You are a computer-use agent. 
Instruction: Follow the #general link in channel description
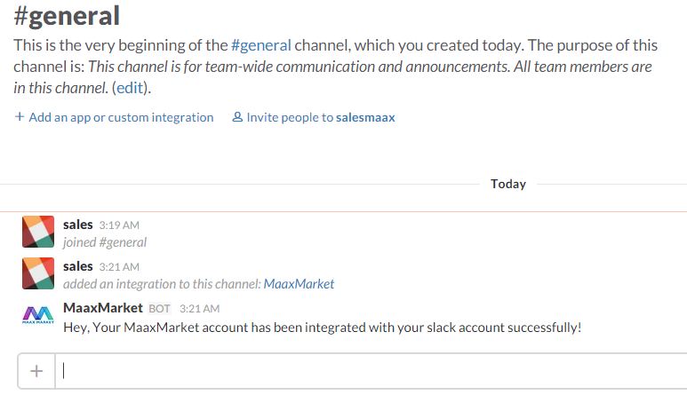pos(261,45)
